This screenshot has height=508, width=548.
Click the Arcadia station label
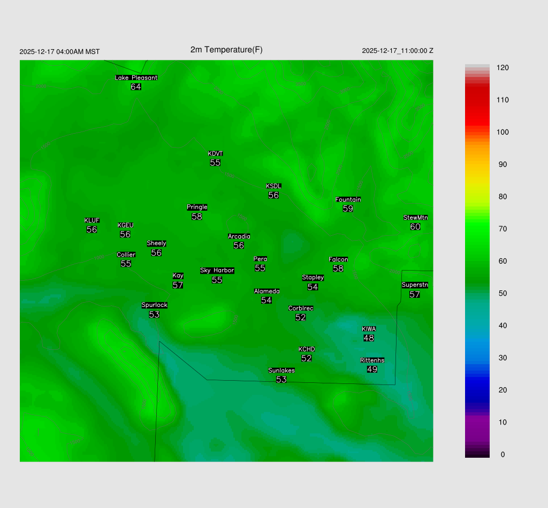coord(239,236)
